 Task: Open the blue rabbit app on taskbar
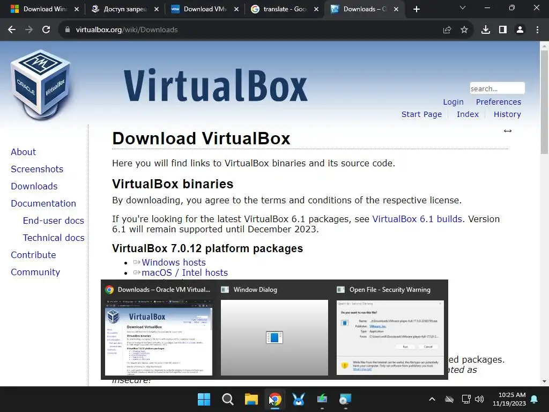(299, 399)
